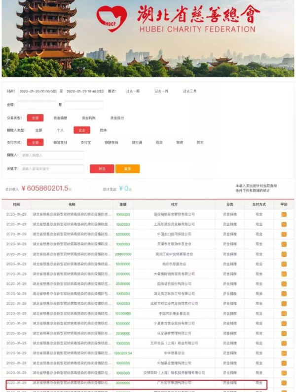Select 微信支付 payment method filter
Screen dimensions: 296x392
pos(60,143)
